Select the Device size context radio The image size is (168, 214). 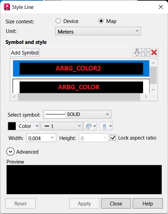pos(58,21)
